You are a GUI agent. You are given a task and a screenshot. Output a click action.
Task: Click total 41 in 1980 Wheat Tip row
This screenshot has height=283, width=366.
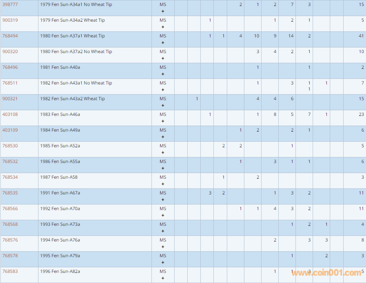pos(361,36)
